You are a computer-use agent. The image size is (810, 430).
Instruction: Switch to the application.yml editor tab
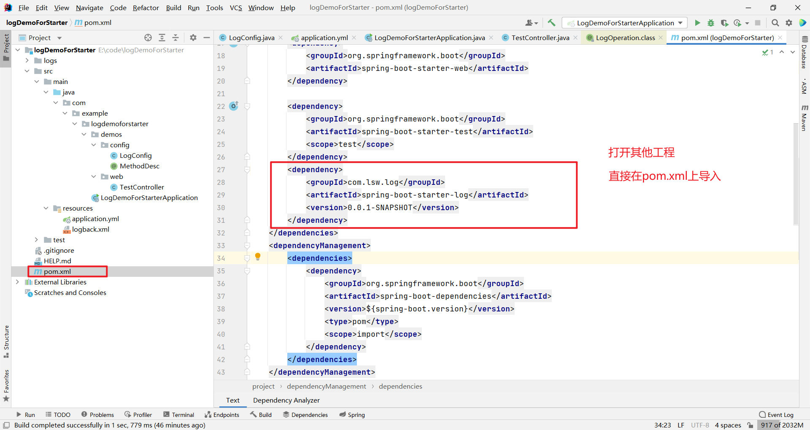(323, 38)
